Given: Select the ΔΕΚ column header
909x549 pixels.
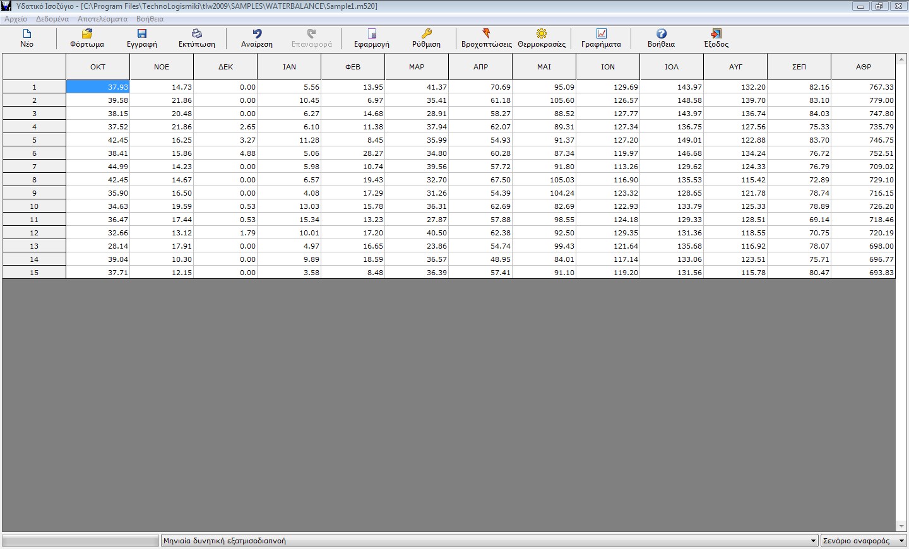Looking at the screenshot, I should 225,67.
